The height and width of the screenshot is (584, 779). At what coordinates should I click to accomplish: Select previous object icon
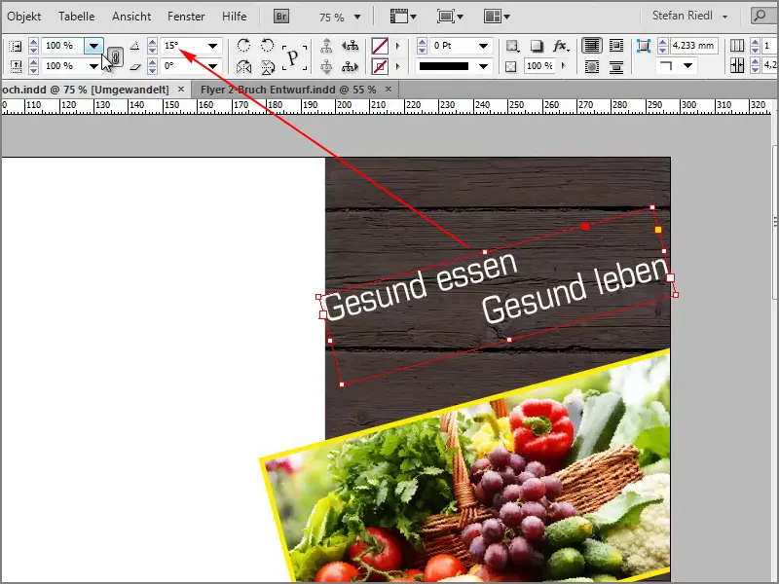[x=351, y=46]
